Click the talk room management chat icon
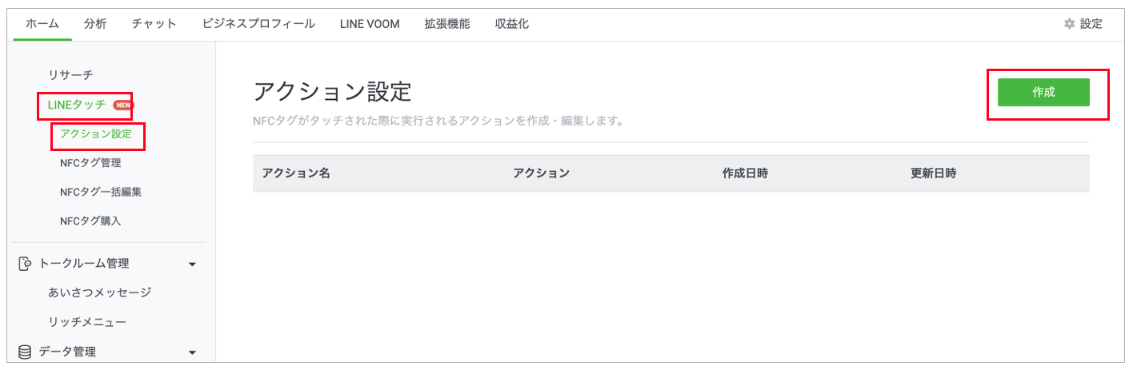1137x370 pixels. pyautogui.click(x=25, y=264)
